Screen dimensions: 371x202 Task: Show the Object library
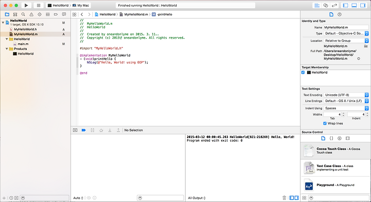[x=340, y=138]
